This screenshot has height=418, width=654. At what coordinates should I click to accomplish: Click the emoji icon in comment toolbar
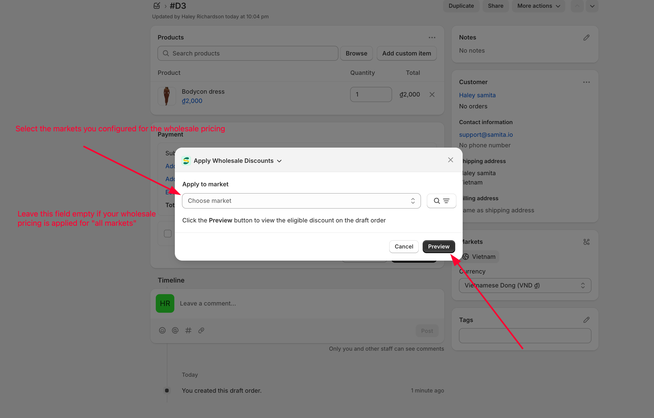(x=162, y=331)
